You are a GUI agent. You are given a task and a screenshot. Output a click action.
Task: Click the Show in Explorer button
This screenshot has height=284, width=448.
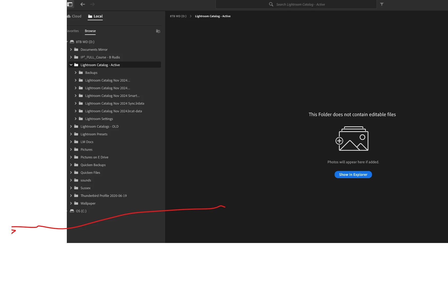tap(353, 175)
